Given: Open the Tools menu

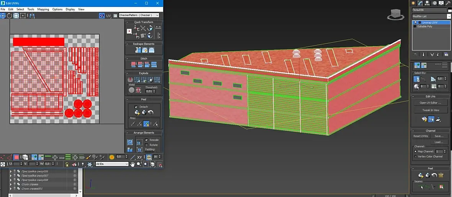Looking at the screenshot, I should [31, 9].
